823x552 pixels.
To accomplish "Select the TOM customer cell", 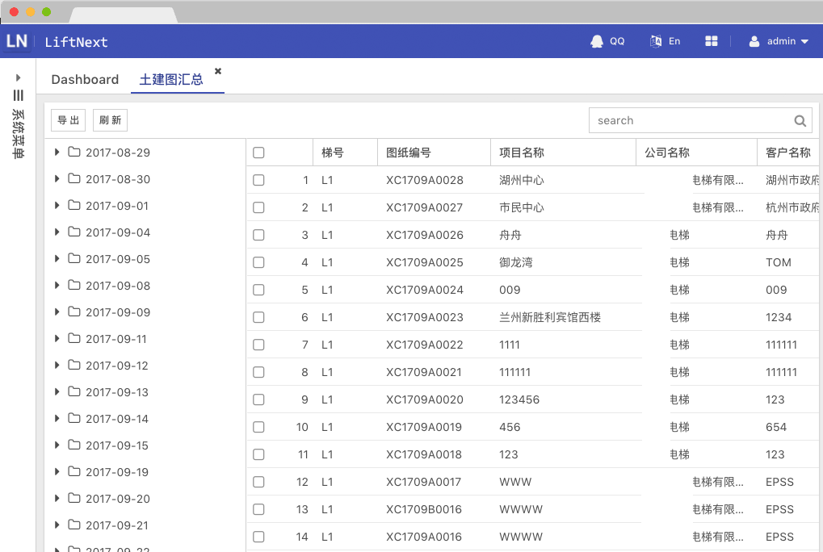I will 779,262.
